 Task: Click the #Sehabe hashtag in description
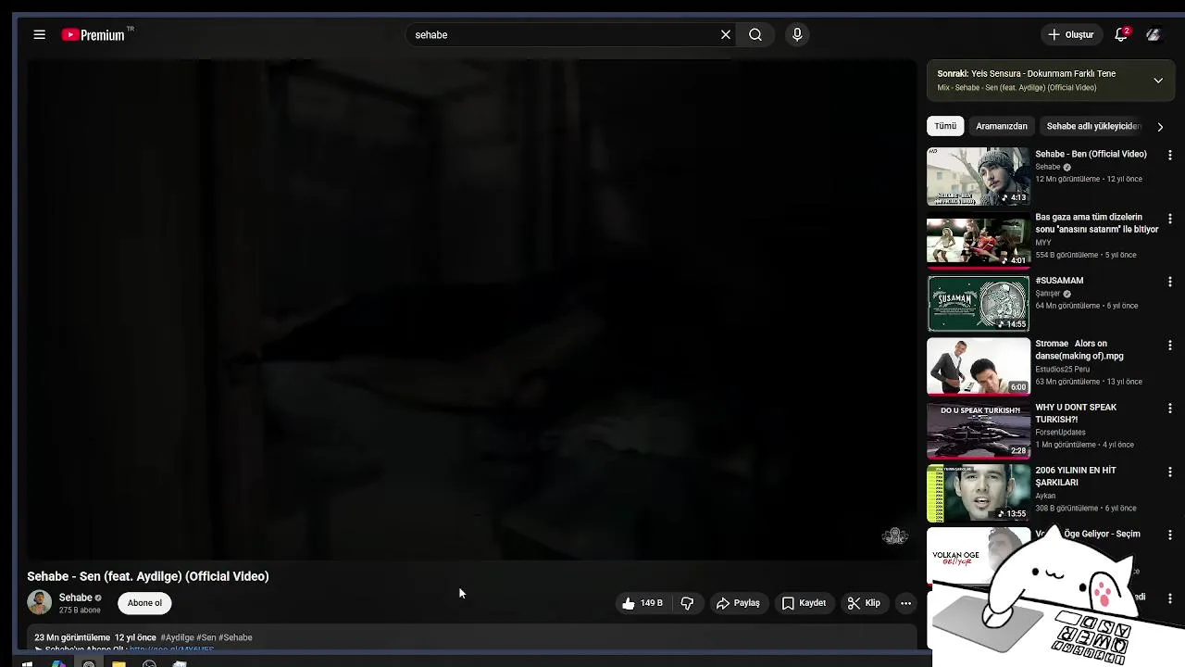point(236,637)
